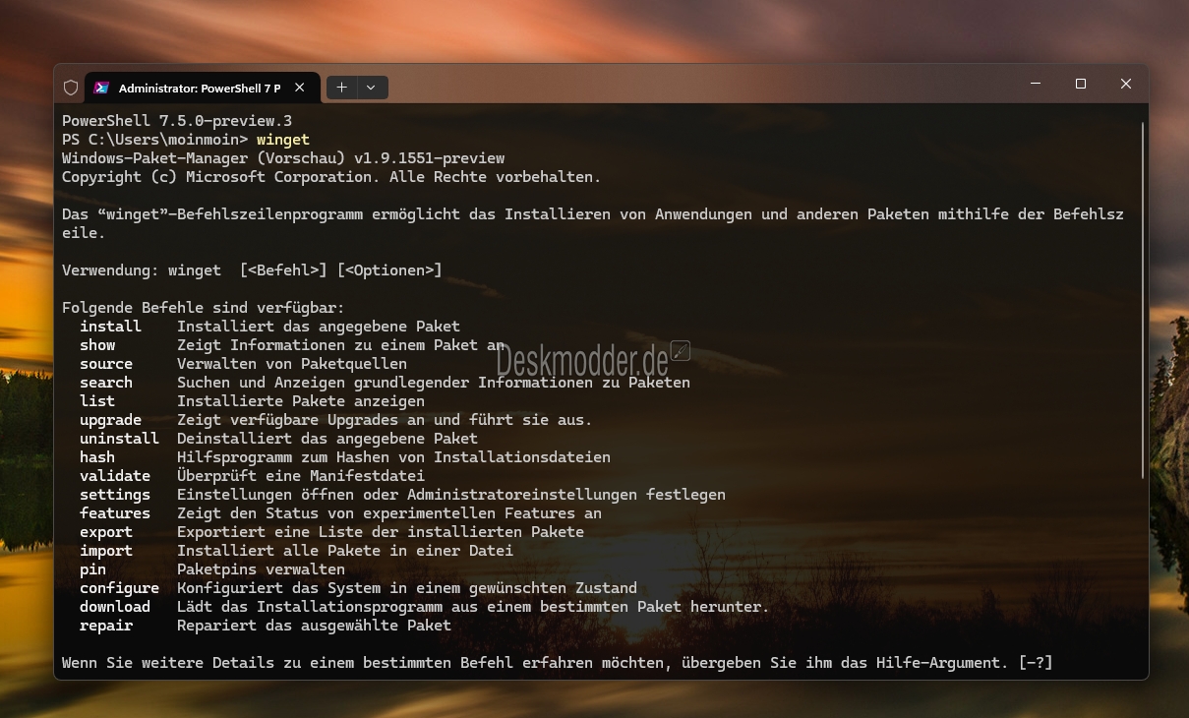1189x718 pixels.
Task: Click 'Überprüft eine Manifestdatei' description
Action: [x=301, y=476]
